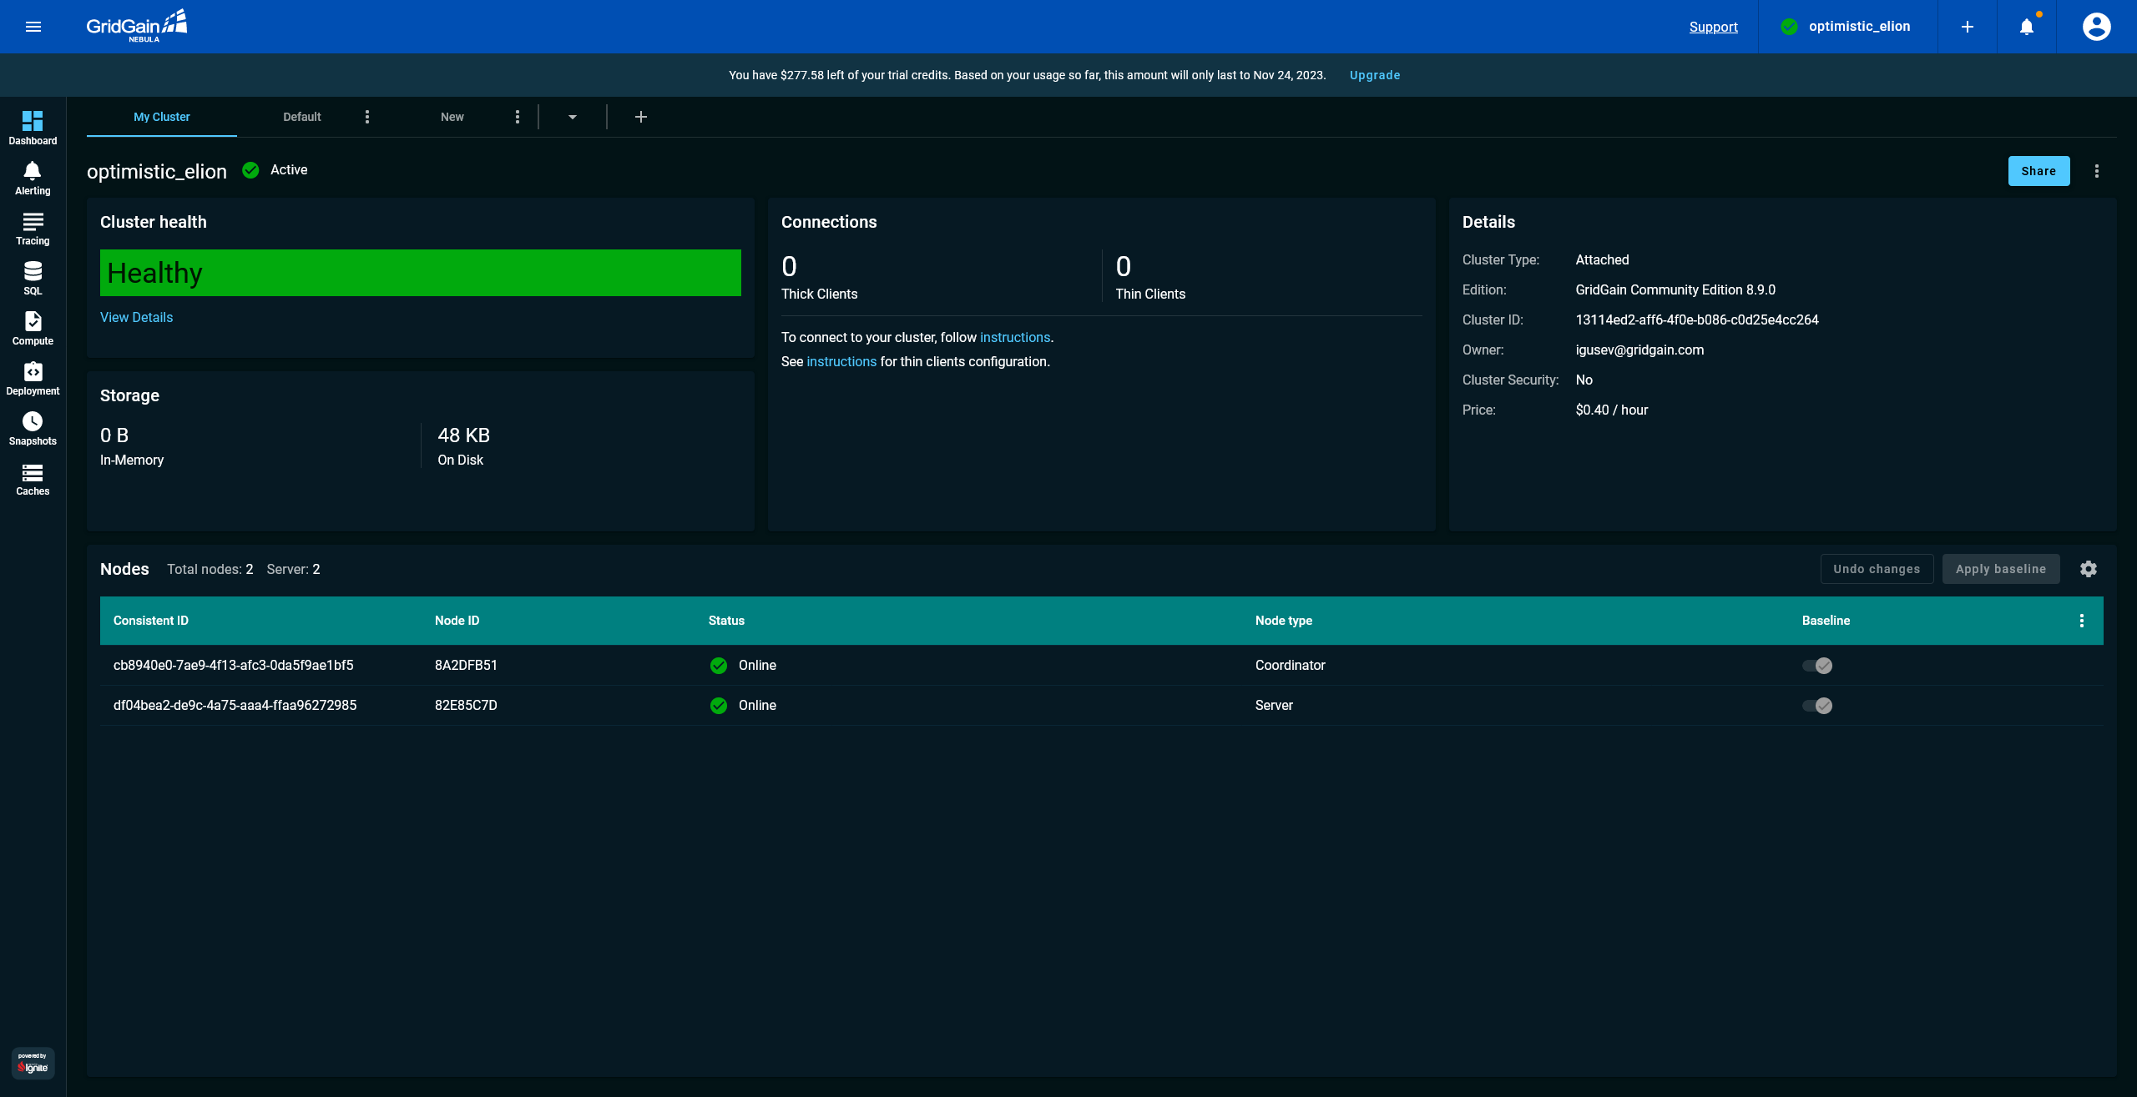The image size is (2137, 1097).
Task: Click the Upgrade link in trial banner
Action: [1375, 75]
